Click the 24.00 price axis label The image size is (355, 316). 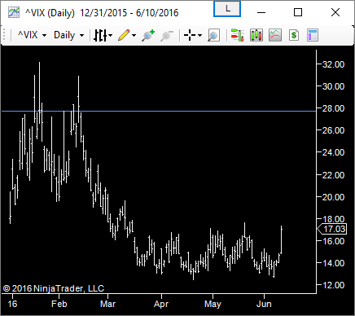click(333, 152)
